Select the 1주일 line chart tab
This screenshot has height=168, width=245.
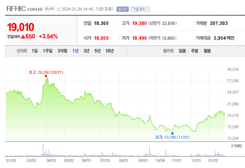[48, 51]
